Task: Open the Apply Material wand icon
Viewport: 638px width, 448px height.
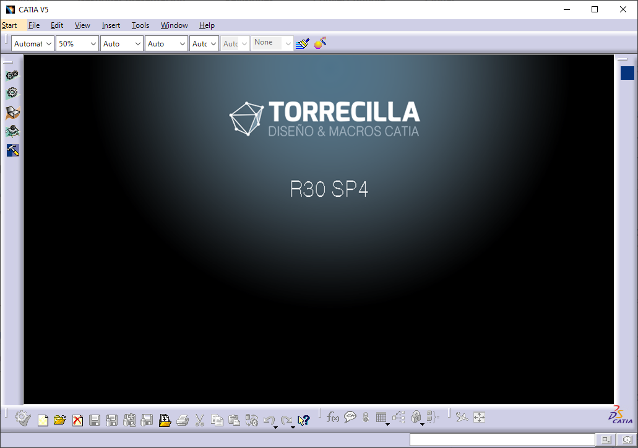Action: [320, 43]
